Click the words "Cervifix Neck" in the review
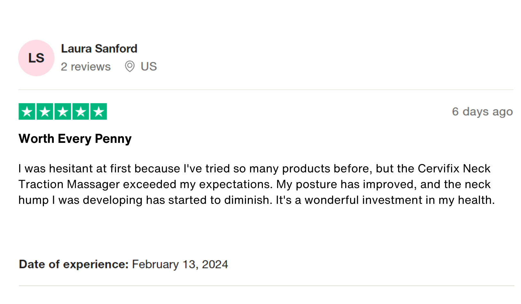Image resolution: width=521 pixels, height=304 pixels. pyautogui.click(x=454, y=169)
